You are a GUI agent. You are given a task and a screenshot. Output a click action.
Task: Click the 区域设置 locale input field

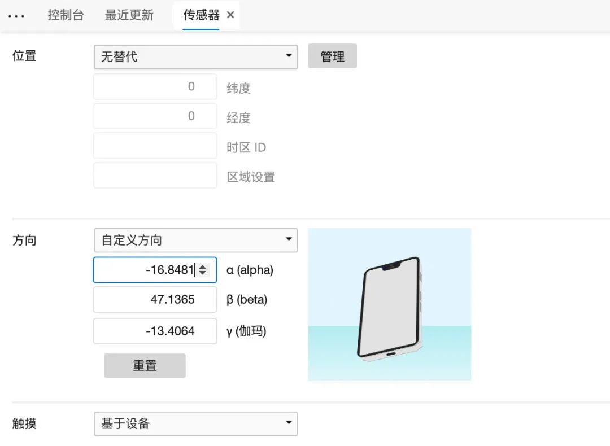pyautogui.click(x=155, y=175)
